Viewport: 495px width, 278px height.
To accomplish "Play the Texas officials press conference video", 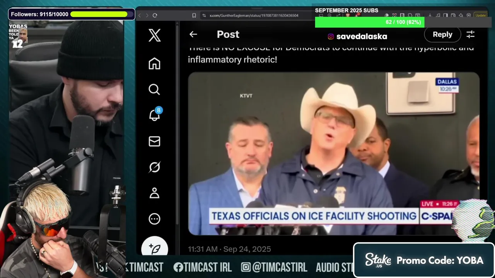I will tap(334, 154).
